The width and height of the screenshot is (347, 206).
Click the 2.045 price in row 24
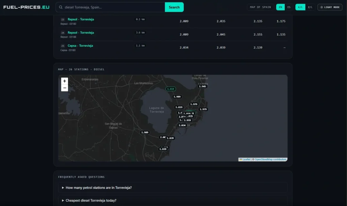[x=221, y=35]
